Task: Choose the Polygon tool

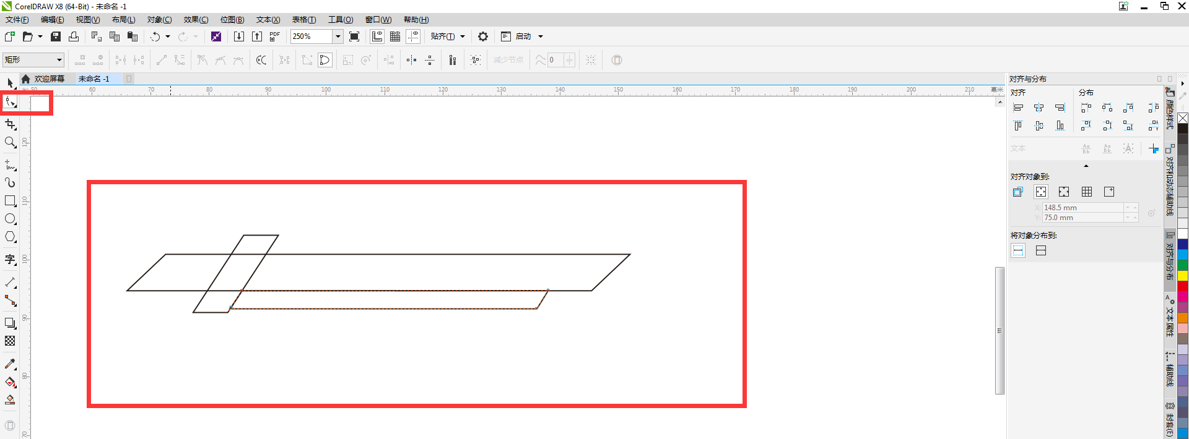Action: point(11,237)
